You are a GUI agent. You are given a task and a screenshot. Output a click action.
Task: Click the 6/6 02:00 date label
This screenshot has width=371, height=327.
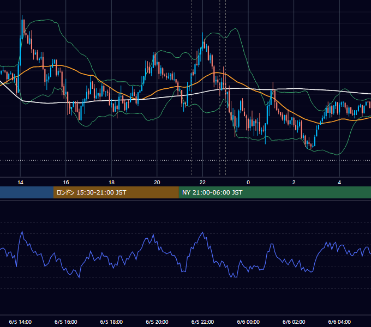click(x=294, y=322)
